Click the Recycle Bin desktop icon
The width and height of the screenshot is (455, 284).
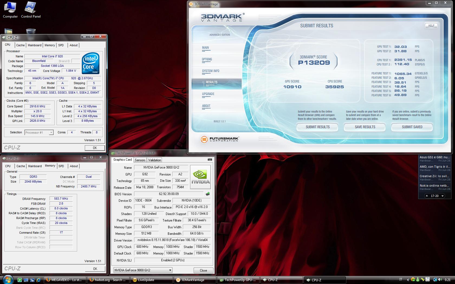(31, 31)
